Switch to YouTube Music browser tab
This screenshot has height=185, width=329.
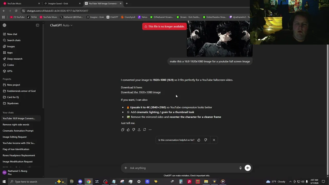point(22,4)
